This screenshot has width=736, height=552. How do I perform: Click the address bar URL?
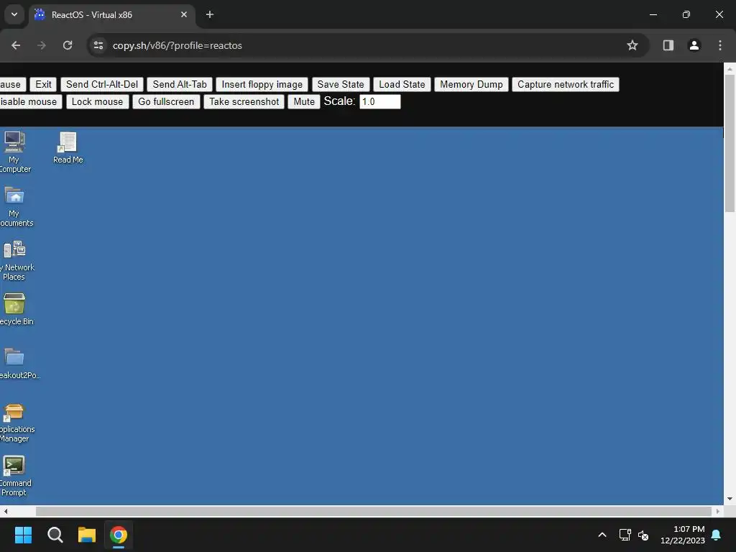[178, 45]
